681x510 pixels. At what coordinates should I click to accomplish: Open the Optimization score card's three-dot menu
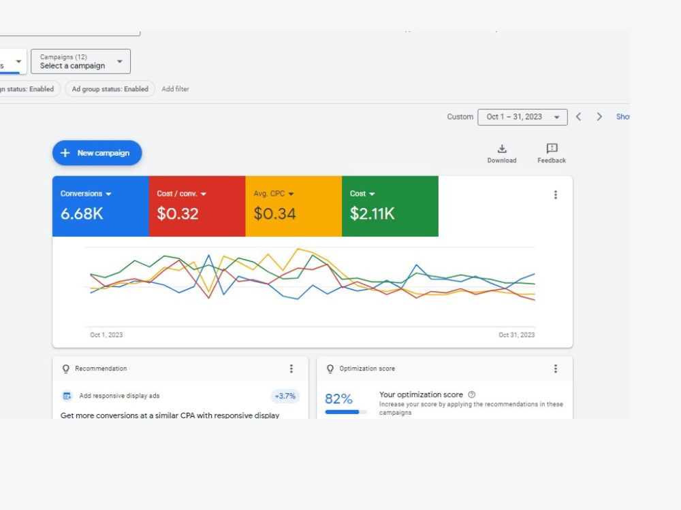[x=556, y=369]
